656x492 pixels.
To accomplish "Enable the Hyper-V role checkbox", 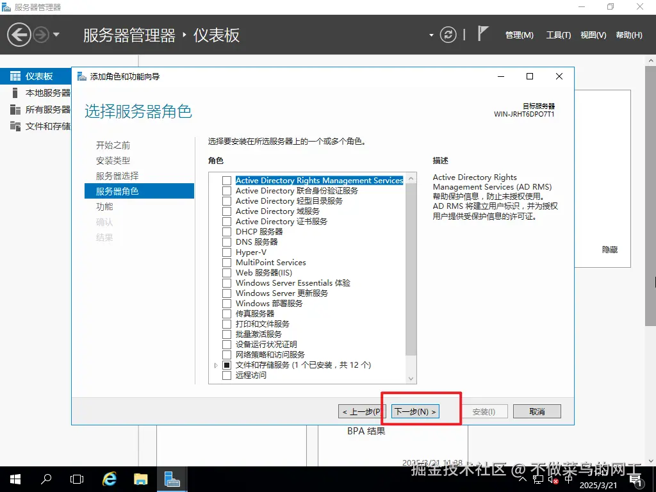I will pos(227,252).
